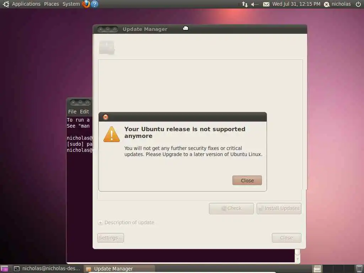Click the warning triangle icon in the dialog
Image resolution: width=364 pixels, height=273 pixels.
(x=111, y=134)
